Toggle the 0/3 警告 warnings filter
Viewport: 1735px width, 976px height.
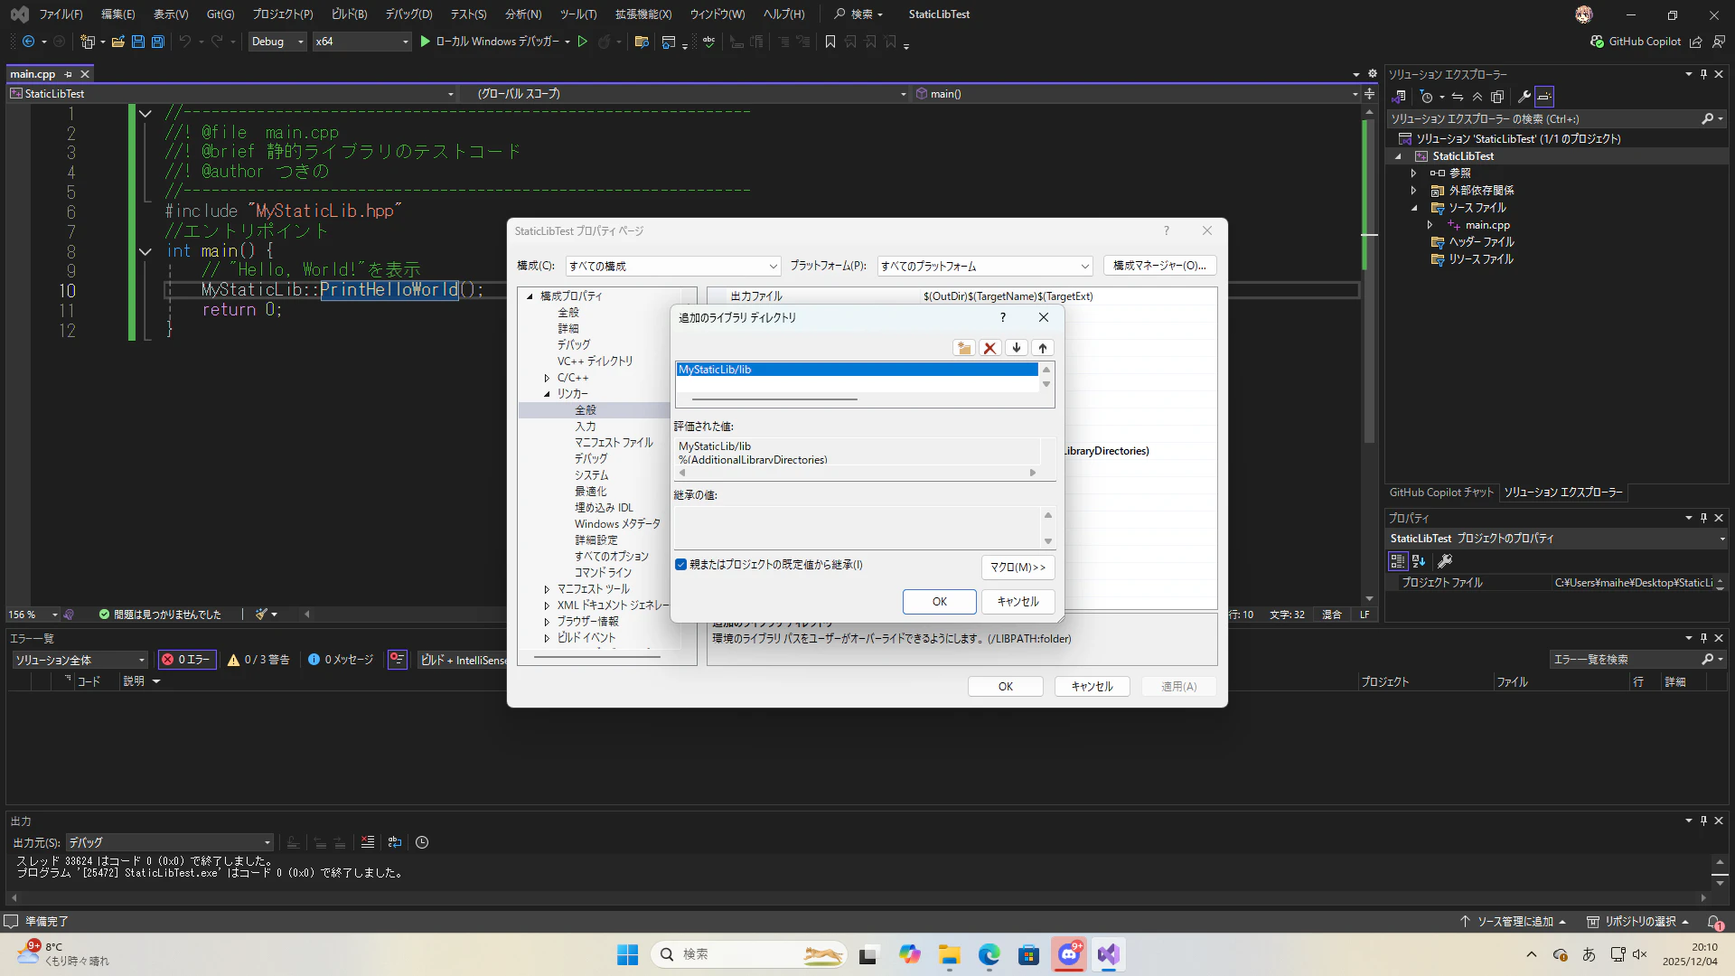pos(258,660)
